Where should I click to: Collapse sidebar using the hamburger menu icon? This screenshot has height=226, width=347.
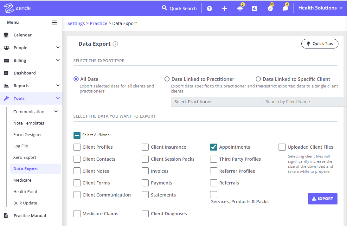(55, 23)
